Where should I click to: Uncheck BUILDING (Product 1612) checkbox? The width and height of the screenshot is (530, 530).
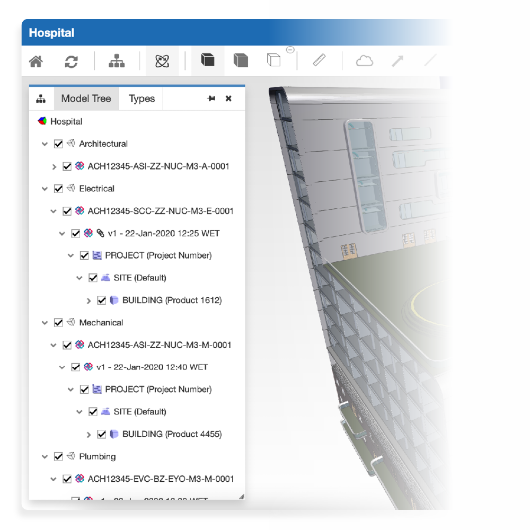pos(102,300)
